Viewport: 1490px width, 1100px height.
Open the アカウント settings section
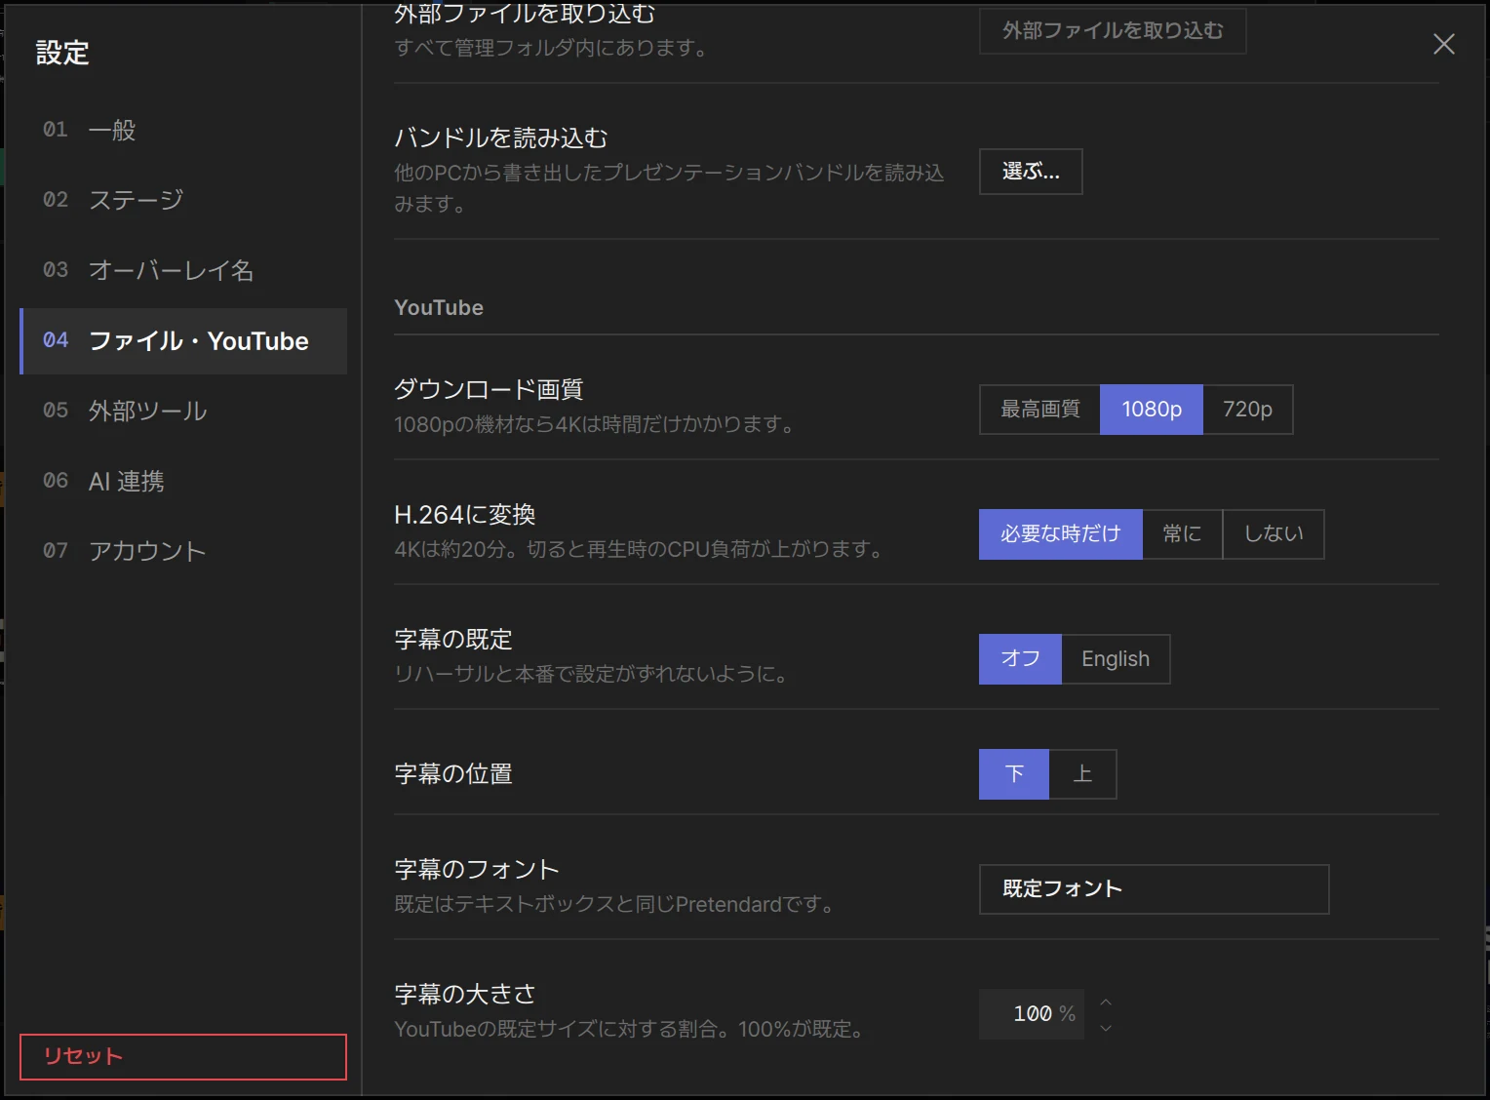click(183, 551)
